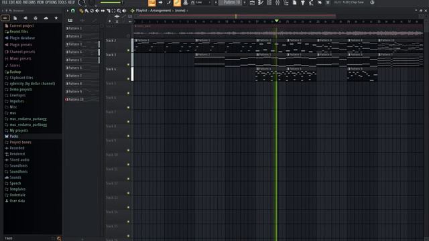Select the Slip tool in playlist toolbar
Image resolution: width=429 pixels, height=241 pixels.
click(103, 11)
